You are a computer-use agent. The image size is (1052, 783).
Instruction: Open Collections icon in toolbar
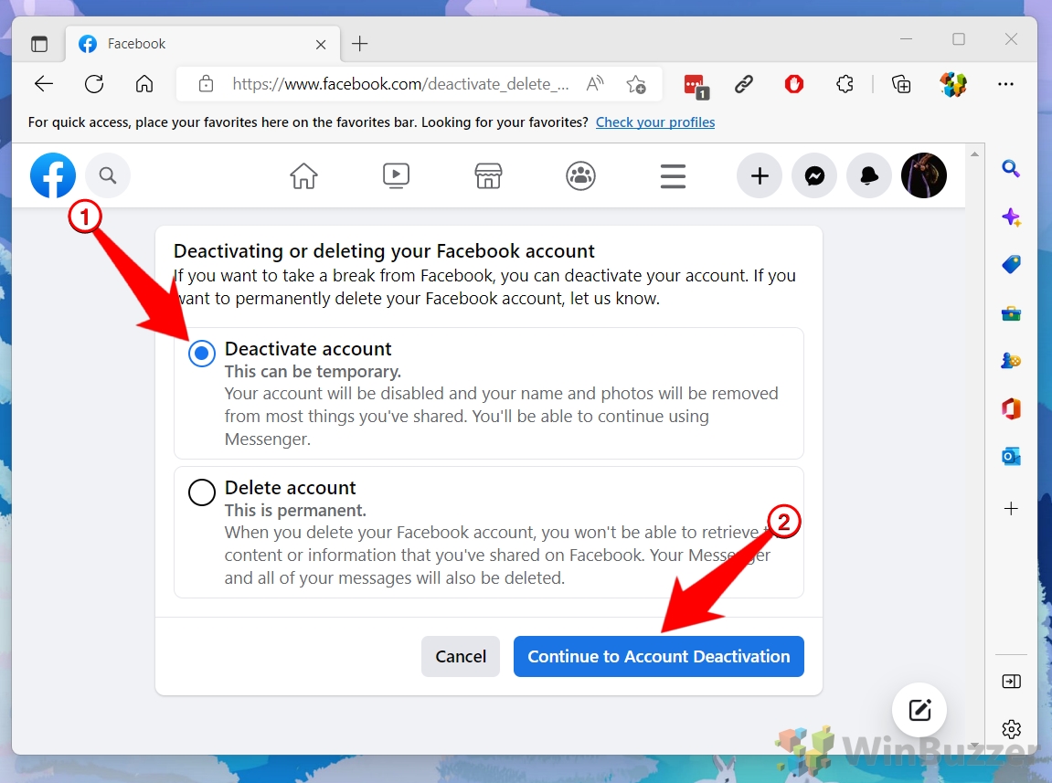pyautogui.click(x=901, y=84)
